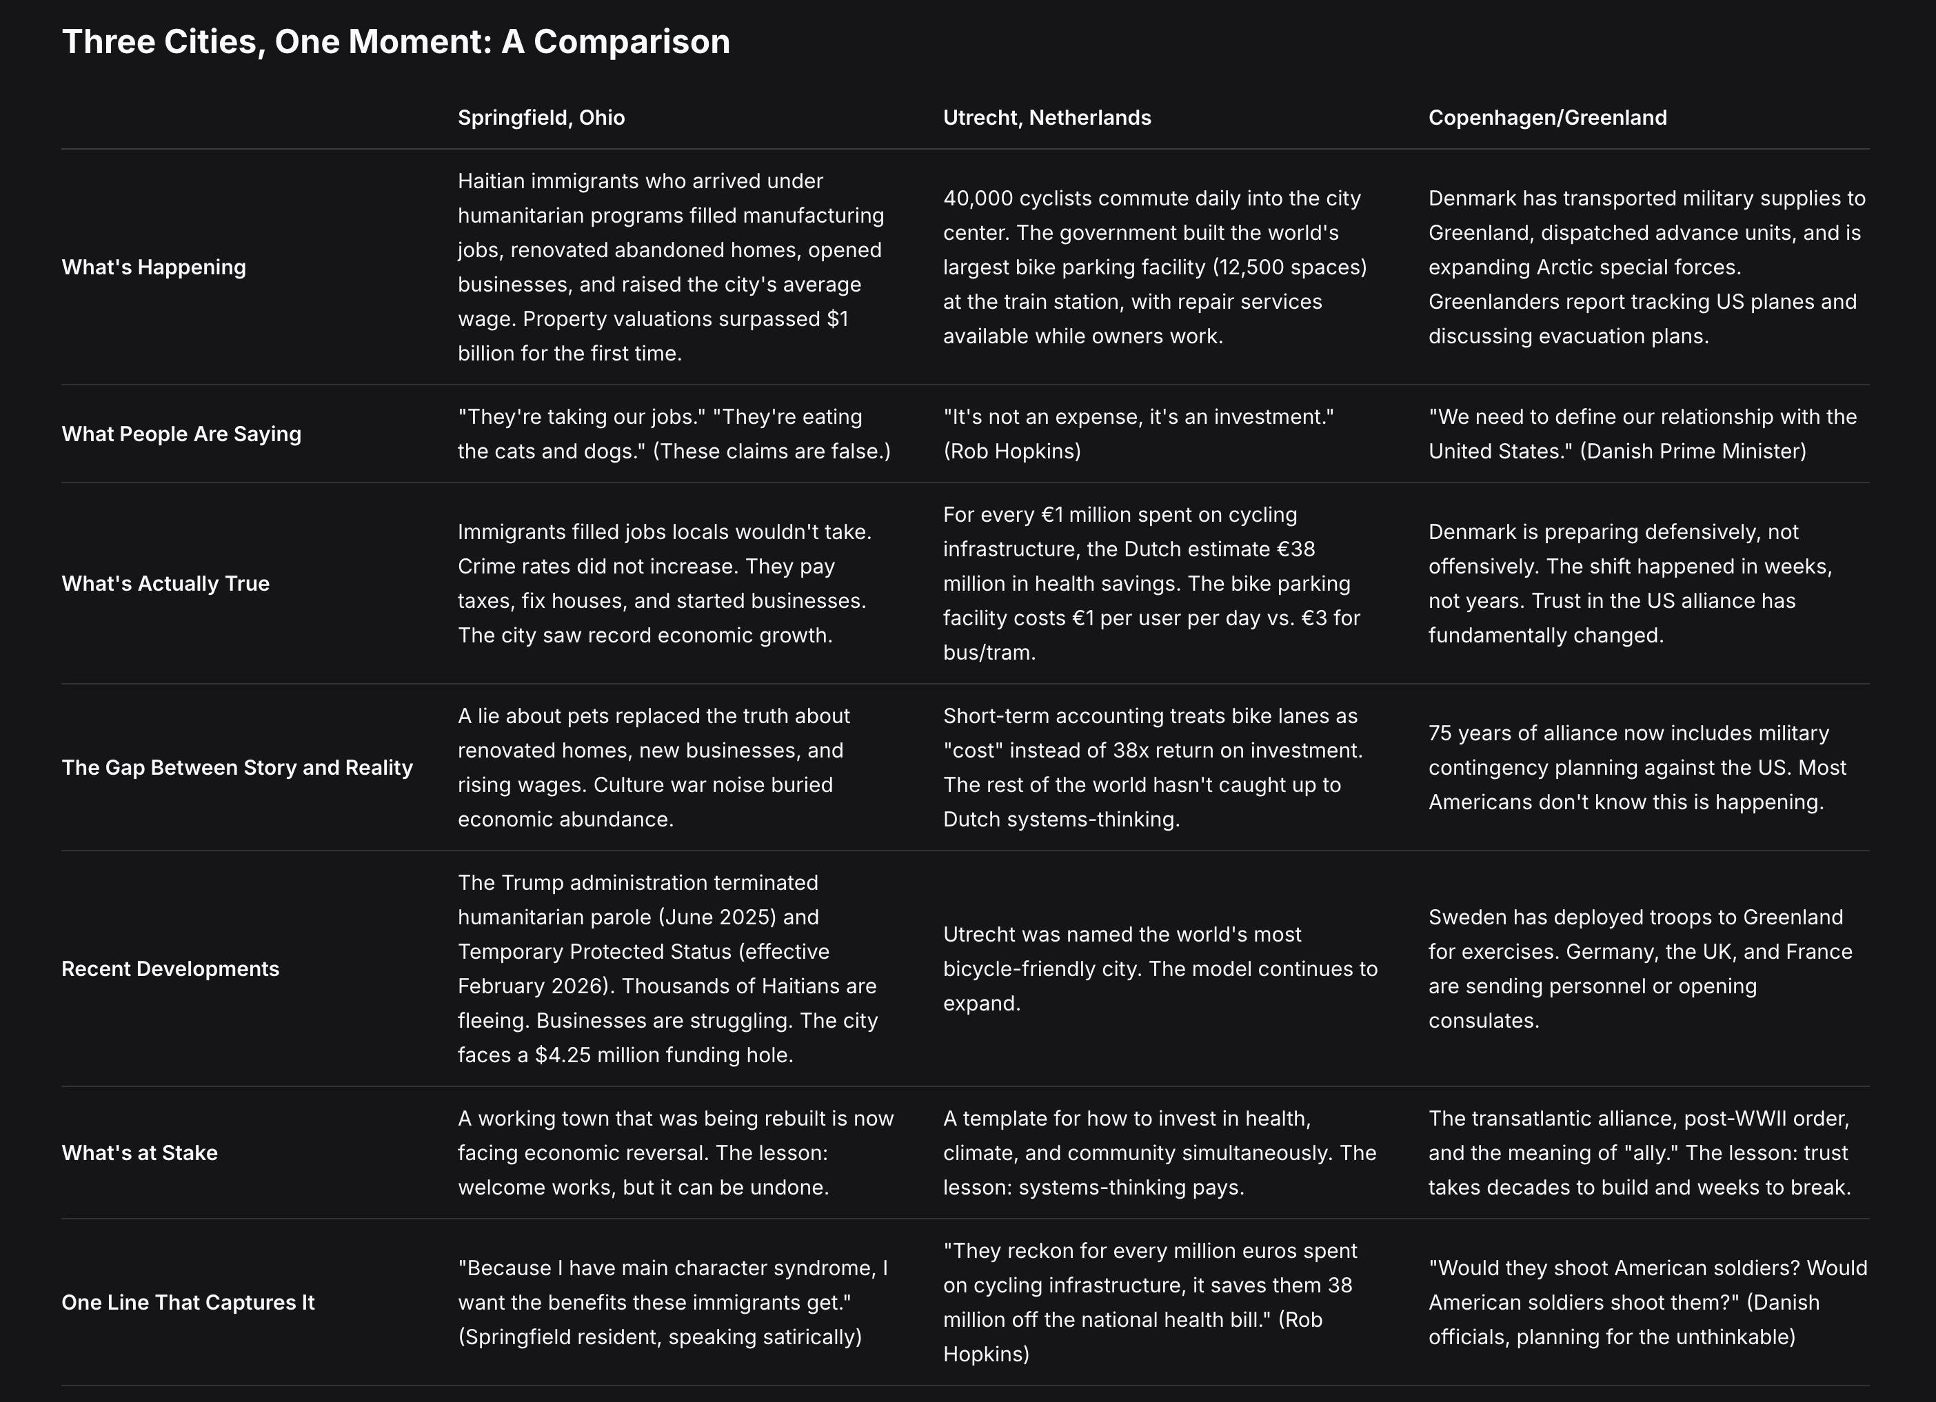Select the 'Springfield, Ohio' column header
The image size is (1936, 1402).
[x=541, y=118]
